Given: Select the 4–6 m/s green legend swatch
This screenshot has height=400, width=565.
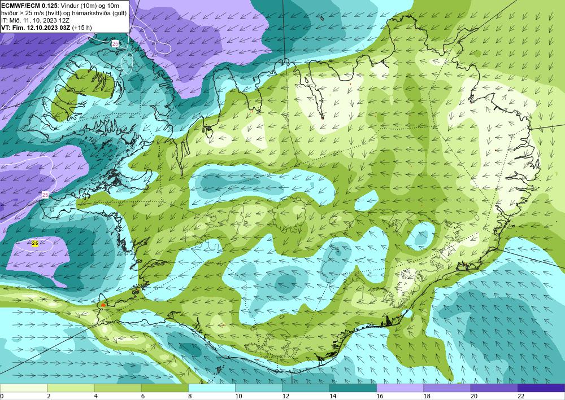Looking at the screenshot, I should pos(118,388).
